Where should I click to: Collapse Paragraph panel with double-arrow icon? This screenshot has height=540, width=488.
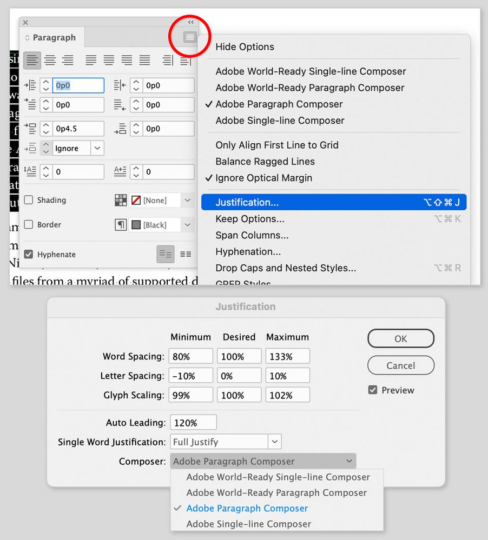click(190, 22)
